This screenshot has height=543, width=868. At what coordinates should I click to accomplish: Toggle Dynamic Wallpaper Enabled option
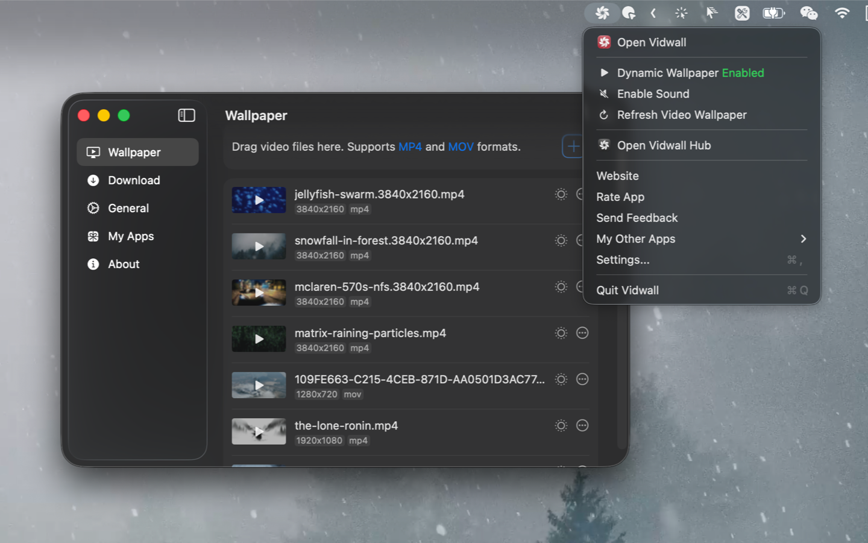click(x=690, y=73)
